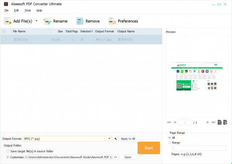This screenshot has height=164, width=232.
Task: Click the wrench output settings icon
Action: click(x=115, y=139)
